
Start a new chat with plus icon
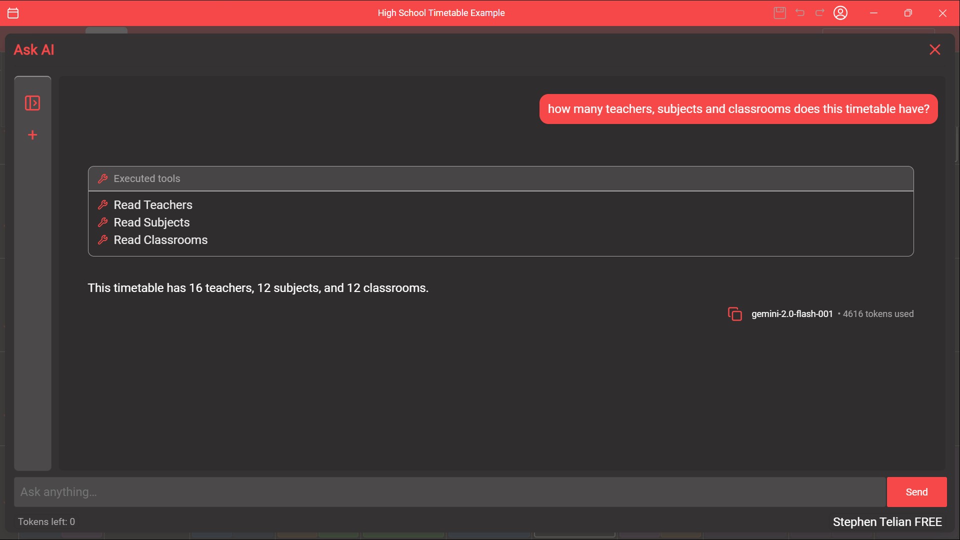(x=32, y=135)
